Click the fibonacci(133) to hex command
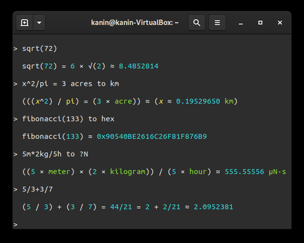This screenshot has width=304, height=243. tap(68, 119)
